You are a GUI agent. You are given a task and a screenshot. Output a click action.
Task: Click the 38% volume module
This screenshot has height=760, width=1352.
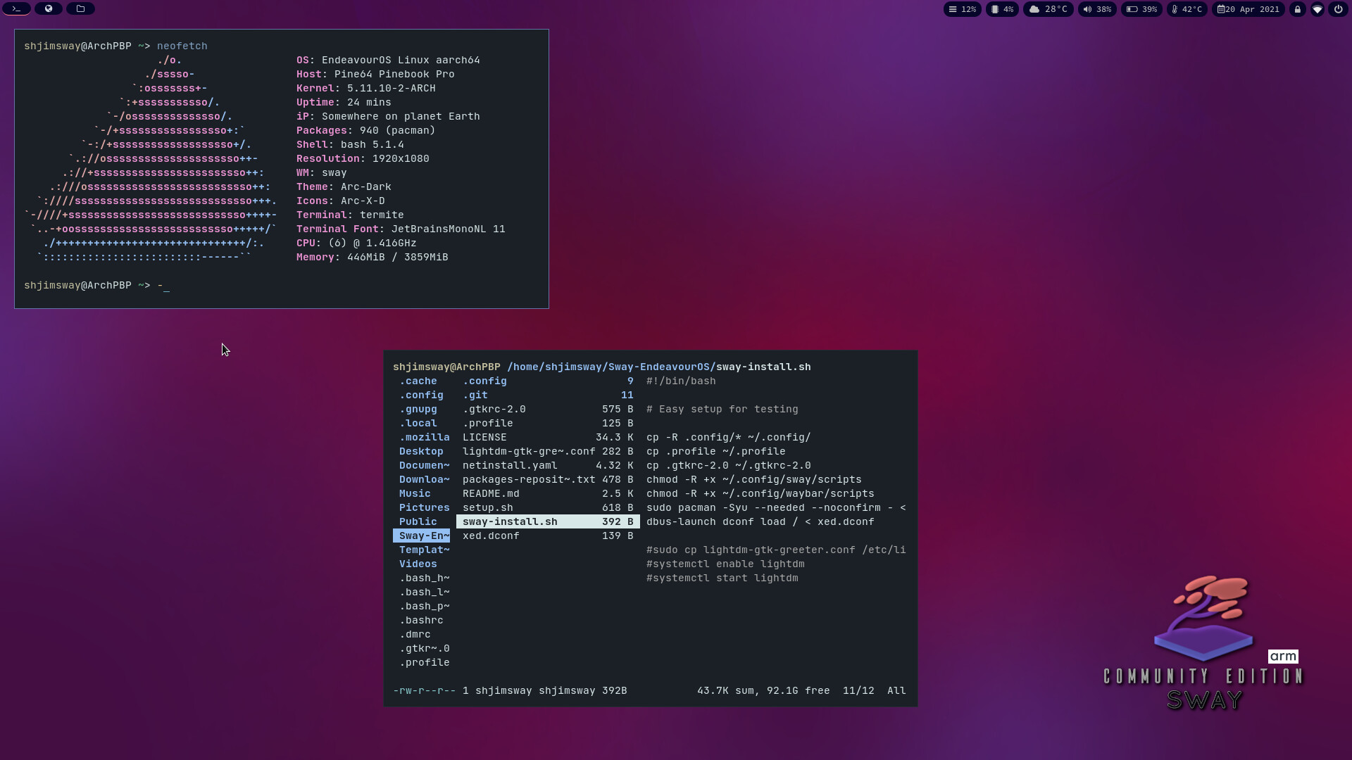(x=1097, y=9)
